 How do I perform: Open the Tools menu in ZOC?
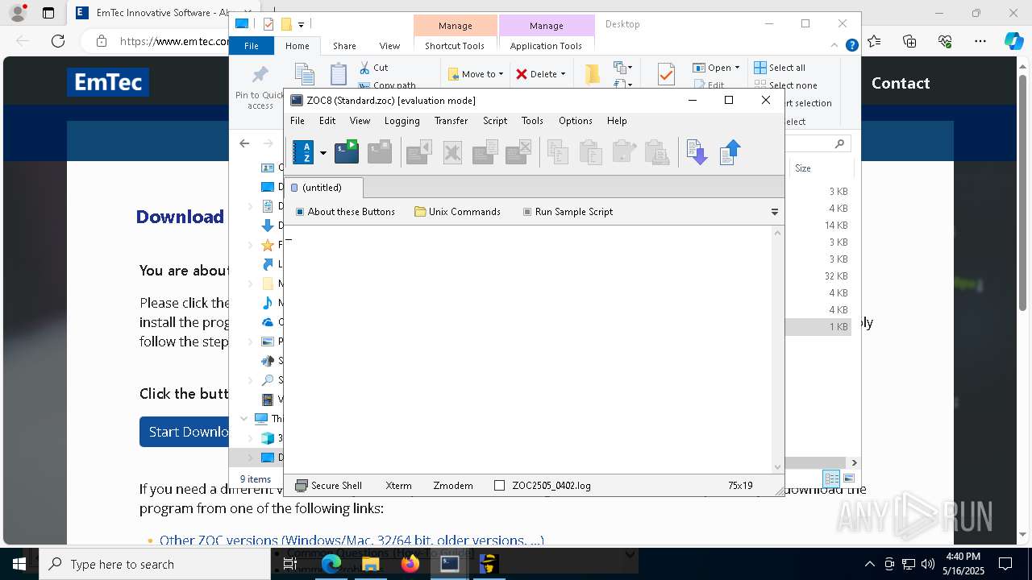(x=532, y=121)
